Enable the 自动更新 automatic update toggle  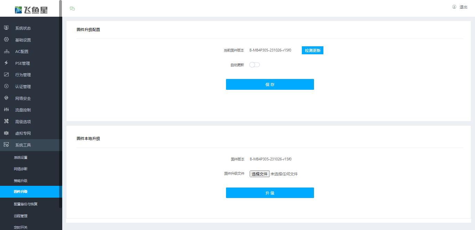click(x=254, y=65)
